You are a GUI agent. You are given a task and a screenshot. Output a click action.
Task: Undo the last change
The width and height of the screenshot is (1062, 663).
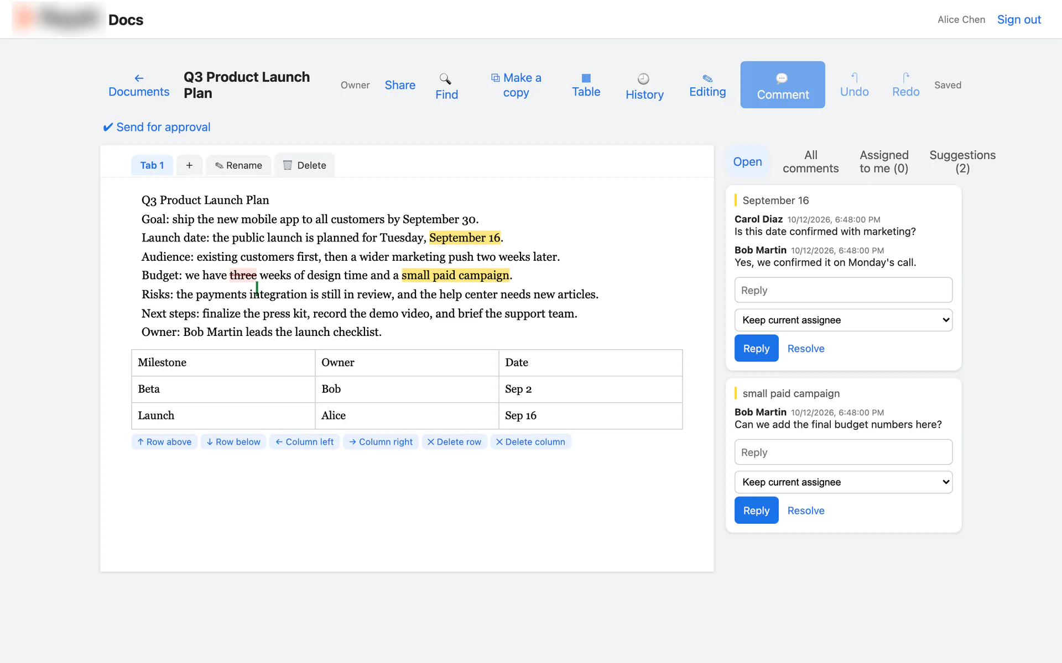(854, 85)
